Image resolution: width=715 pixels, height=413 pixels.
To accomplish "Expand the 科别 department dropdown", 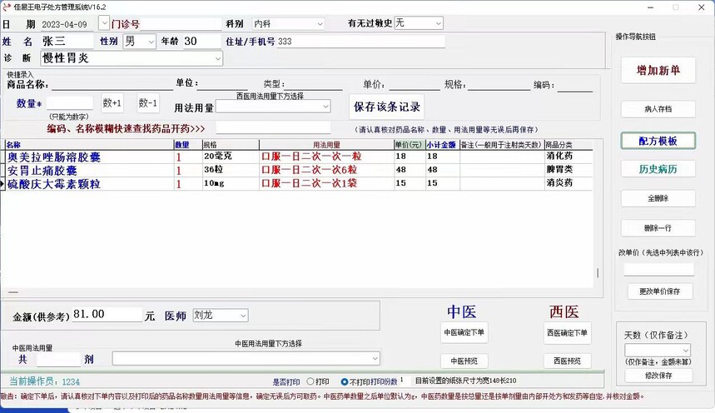I will [x=320, y=23].
